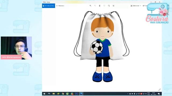This screenshot has height=96, width=172.
Task: Open File Explorer from the taskbar
Action: (53, 94)
